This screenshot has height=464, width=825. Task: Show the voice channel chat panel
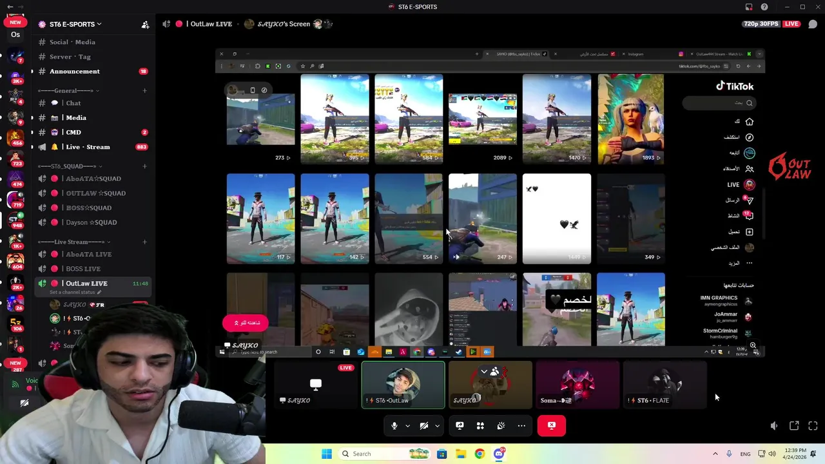coord(813,24)
